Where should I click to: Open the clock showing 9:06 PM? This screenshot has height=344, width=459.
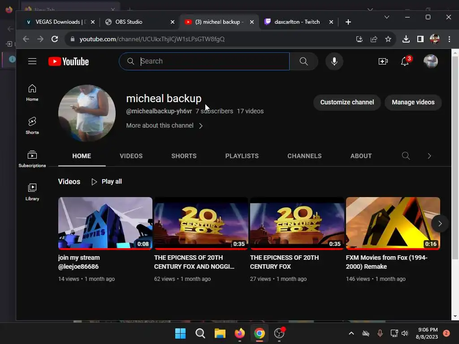click(427, 333)
